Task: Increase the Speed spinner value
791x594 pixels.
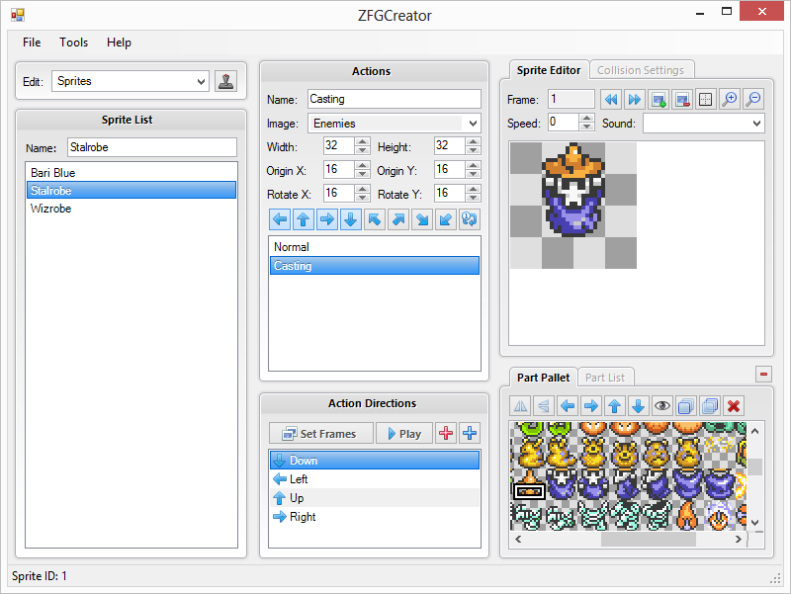Action: coord(586,118)
